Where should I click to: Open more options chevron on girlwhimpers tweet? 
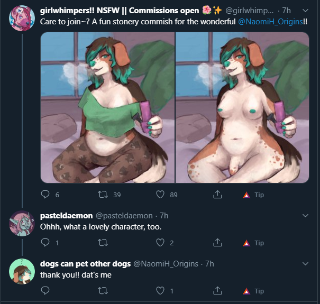coord(305,11)
